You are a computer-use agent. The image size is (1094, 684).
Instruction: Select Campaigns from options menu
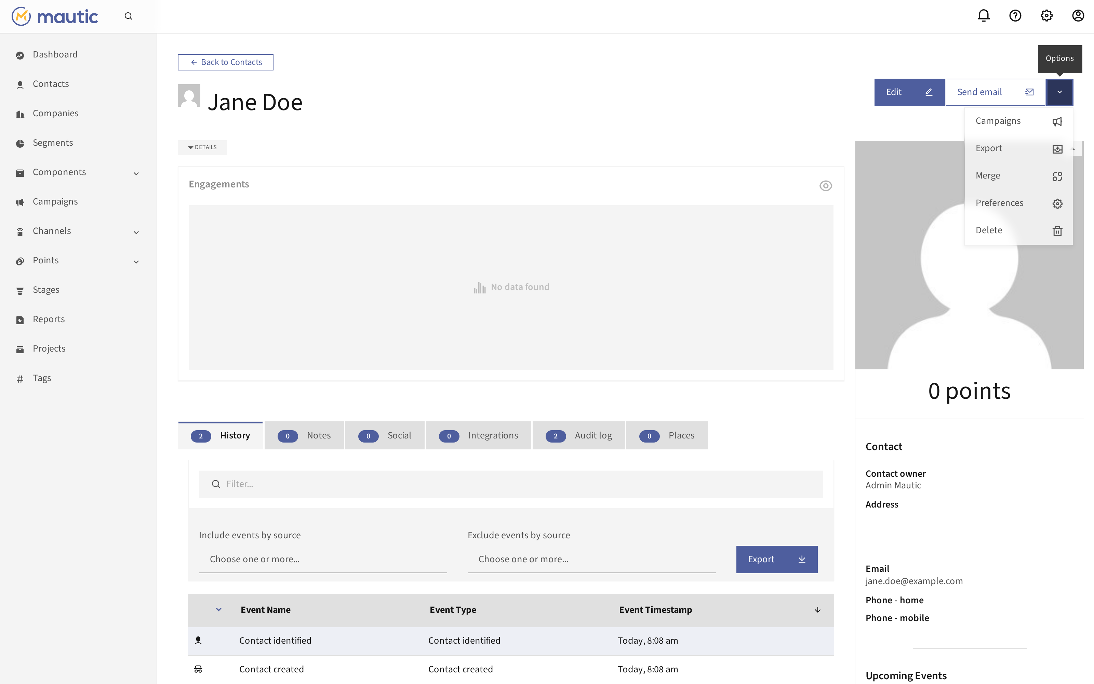1018,121
